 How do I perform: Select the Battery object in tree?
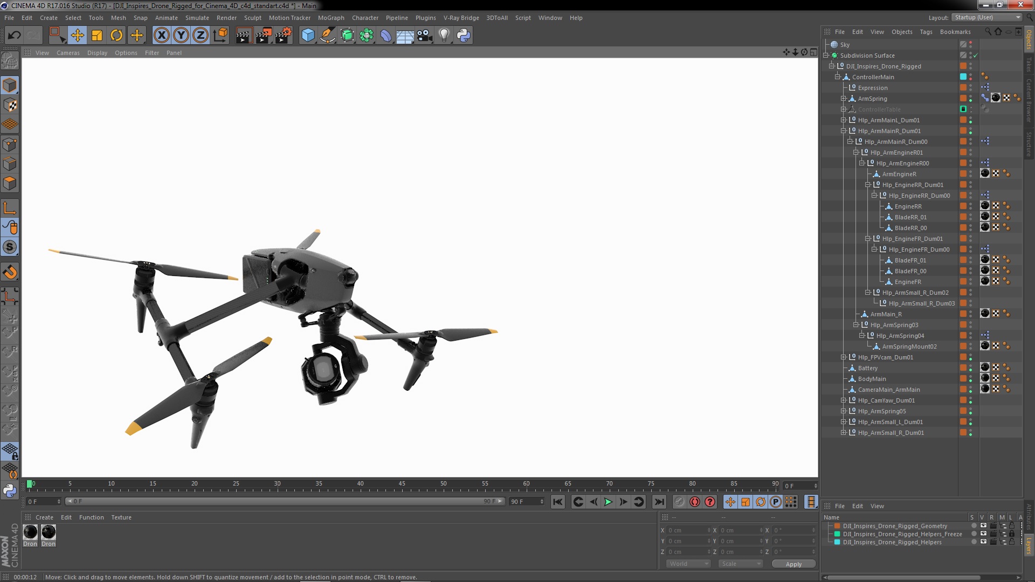pyautogui.click(x=867, y=368)
